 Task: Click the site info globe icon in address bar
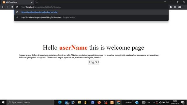click(17, 7)
